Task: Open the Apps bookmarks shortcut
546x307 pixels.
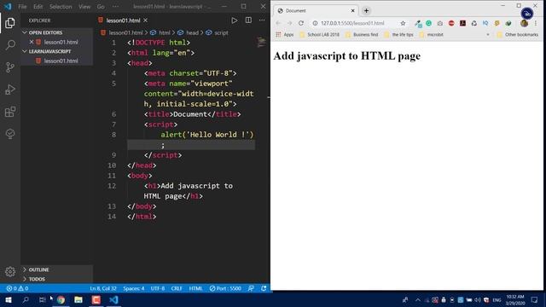Action: 284,34
